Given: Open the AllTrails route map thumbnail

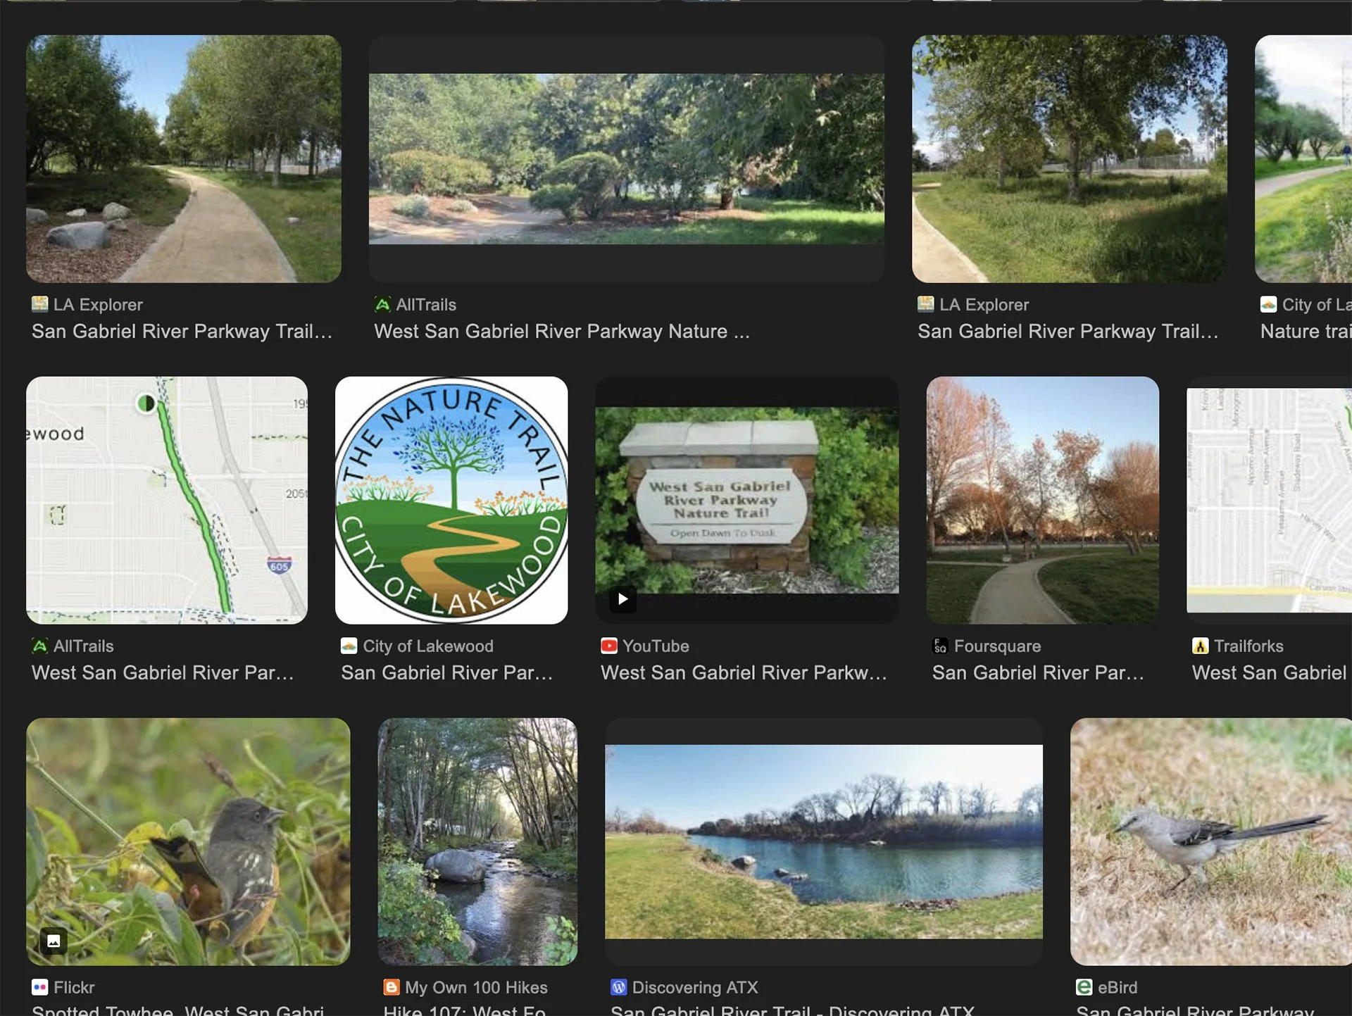Looking at the screenshot, I should point(166,500).
